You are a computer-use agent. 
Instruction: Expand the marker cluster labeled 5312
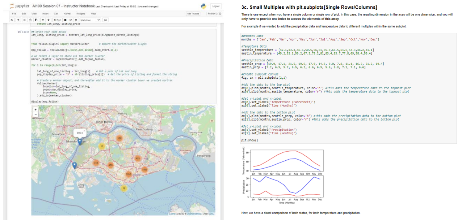(x=128, y=175)
